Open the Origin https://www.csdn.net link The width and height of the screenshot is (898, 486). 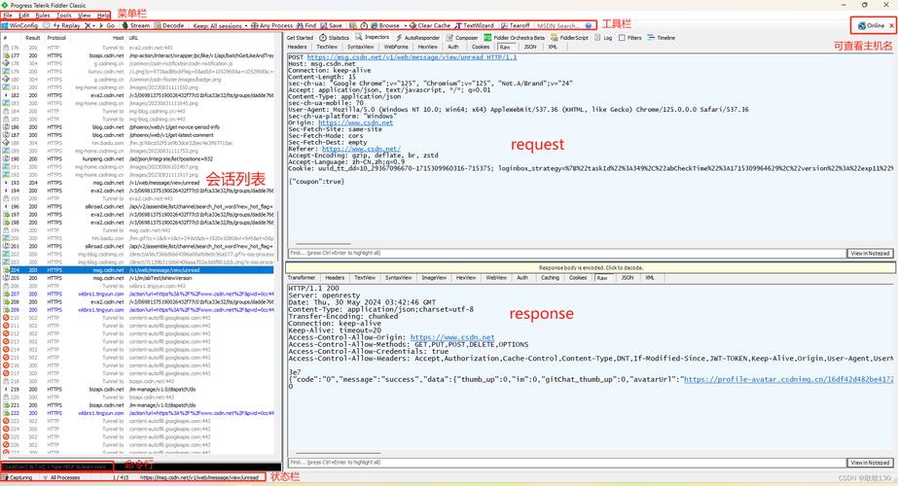(x=356, y=122)
